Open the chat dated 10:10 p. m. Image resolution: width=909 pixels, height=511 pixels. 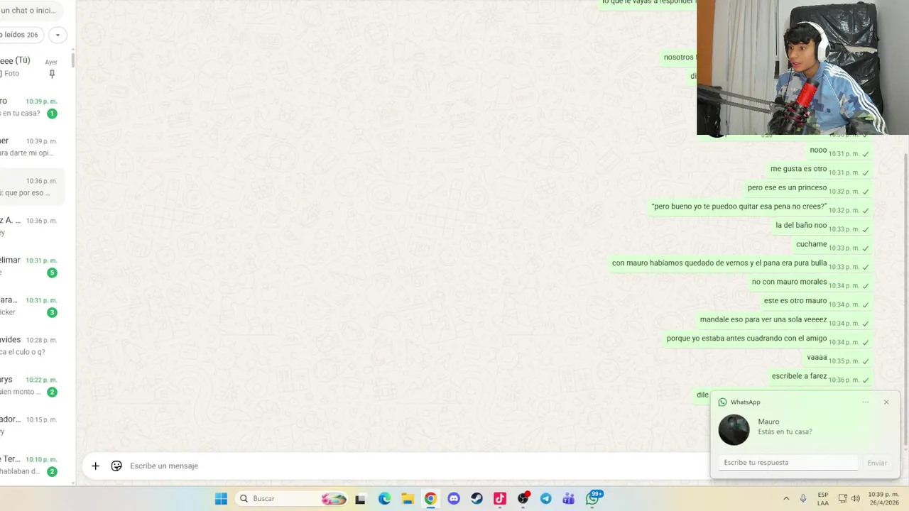(32, 465)
